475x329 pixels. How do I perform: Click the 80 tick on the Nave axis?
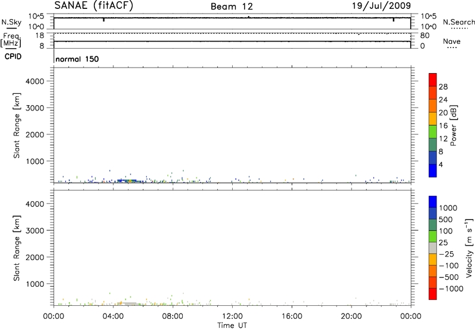(425, 36)
